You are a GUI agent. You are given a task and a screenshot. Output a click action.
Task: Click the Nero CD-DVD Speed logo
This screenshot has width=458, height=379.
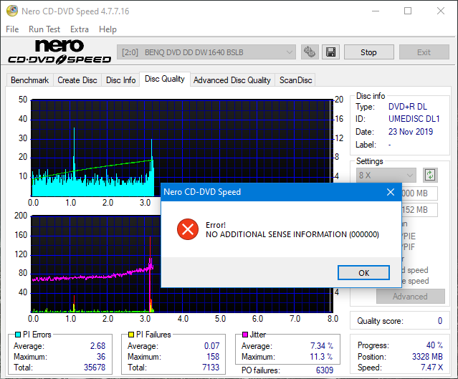point(59,52)
